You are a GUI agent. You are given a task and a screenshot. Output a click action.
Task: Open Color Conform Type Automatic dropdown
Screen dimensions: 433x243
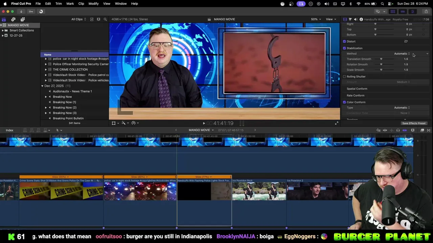pos(402,108)
